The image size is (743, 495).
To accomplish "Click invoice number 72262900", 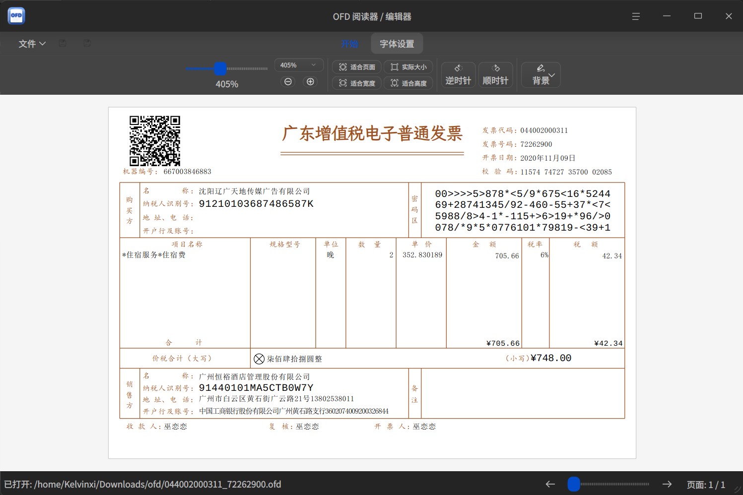I will pos(536,144).
